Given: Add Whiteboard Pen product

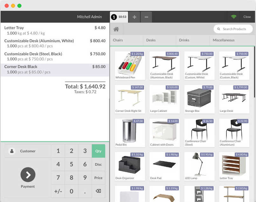Looking at the screenshot, I should [x=130, y=66].
